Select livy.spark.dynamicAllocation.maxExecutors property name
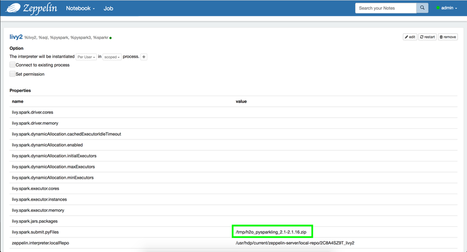Image resolution: width=467 pixels, height=252 pixels. 53,167
